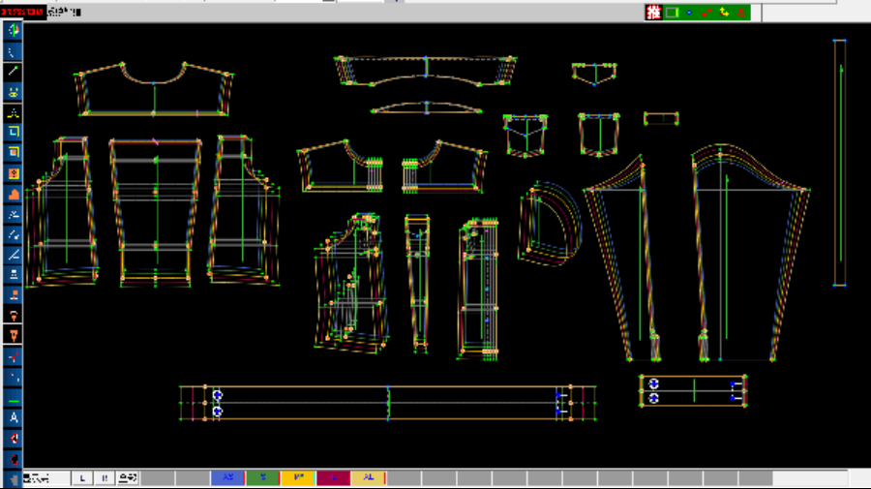Select the blue dot point icon
Viewport: 871px width, 489px height.
[688, 13]
